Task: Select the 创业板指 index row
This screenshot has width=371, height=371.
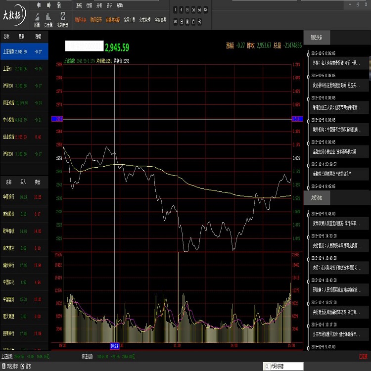Action: (x=24, y=137)
